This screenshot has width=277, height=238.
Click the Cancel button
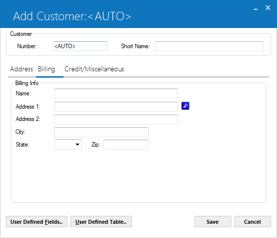(252, 222)
